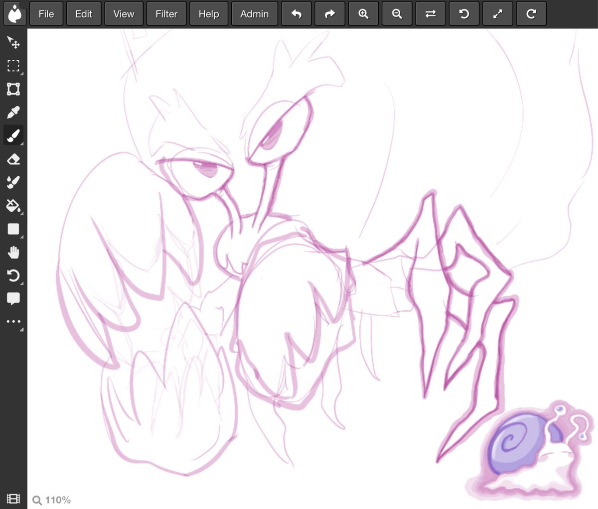The width and height of the screenshot is (598, 509).
Task: Zoom in with magnifier plus icon
Action: 364,14
